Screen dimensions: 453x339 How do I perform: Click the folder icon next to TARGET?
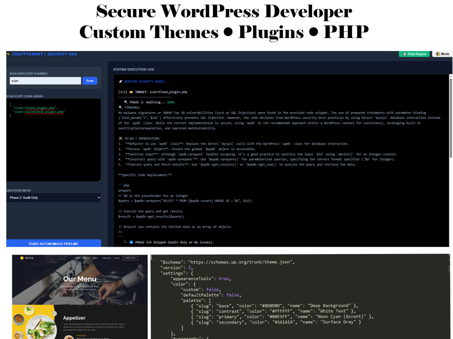pos(131,92)
